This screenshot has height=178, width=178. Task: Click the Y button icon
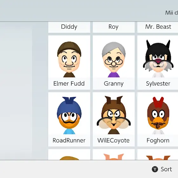(x=155, y=169)
